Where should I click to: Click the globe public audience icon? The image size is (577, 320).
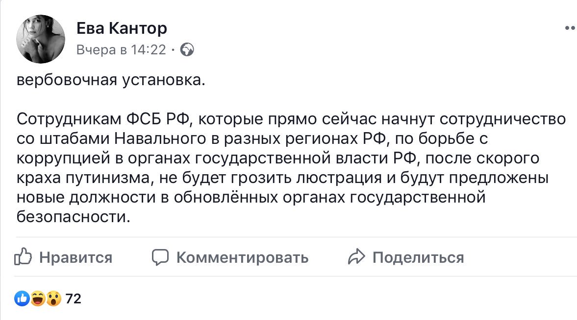[187, 49]
